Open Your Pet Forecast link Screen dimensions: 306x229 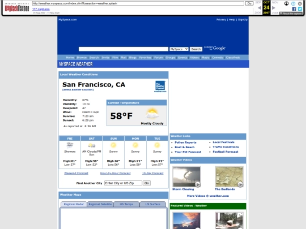188,152
